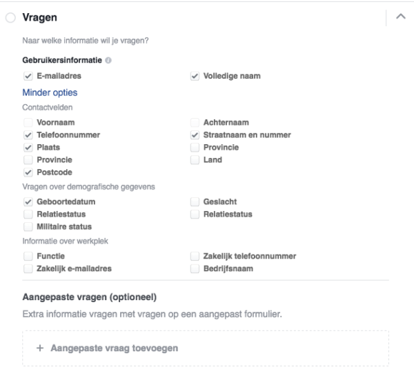Click Aangepaste vraag toevoegen button

click(206, 348)
